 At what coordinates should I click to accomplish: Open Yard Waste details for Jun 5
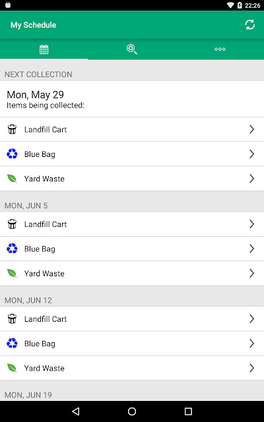[132, 273]
